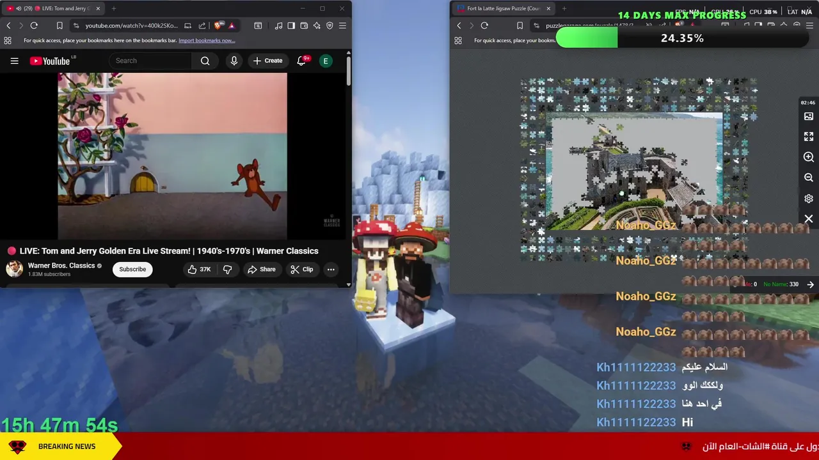Dislike the Tom and Jerry video

(x=227, y=269)
